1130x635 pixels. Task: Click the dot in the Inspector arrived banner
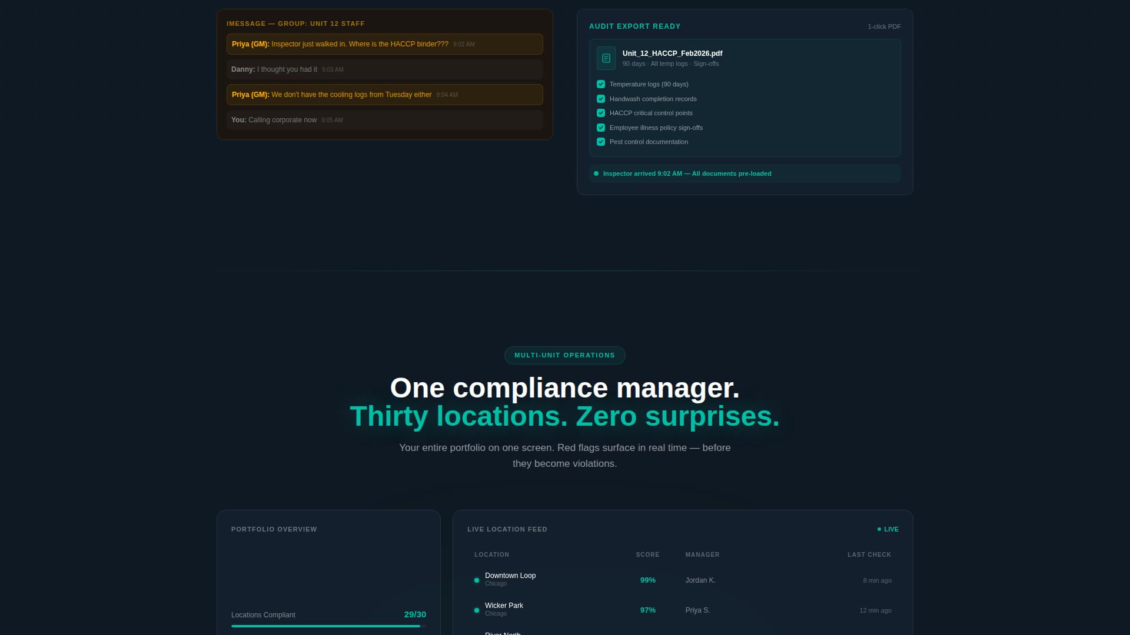coord(596,173)
